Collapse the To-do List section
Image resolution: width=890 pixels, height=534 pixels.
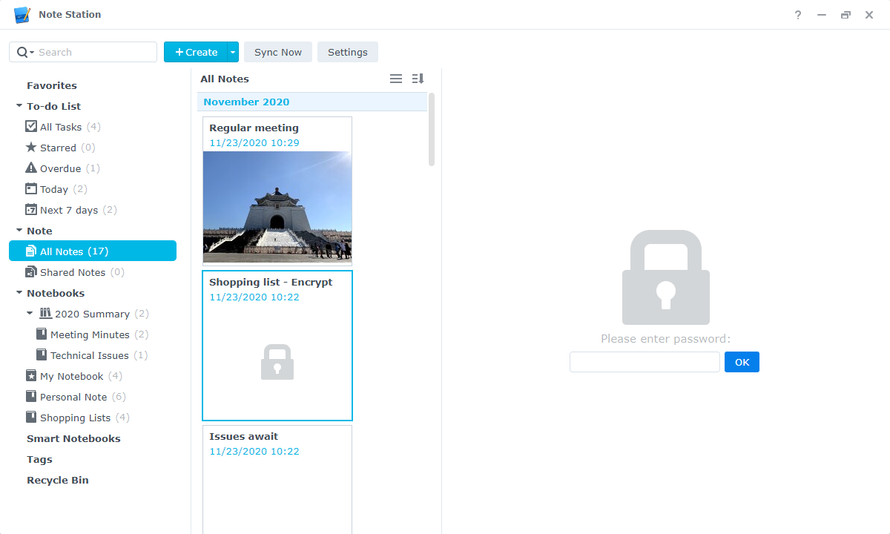click(x=19, y=106)
